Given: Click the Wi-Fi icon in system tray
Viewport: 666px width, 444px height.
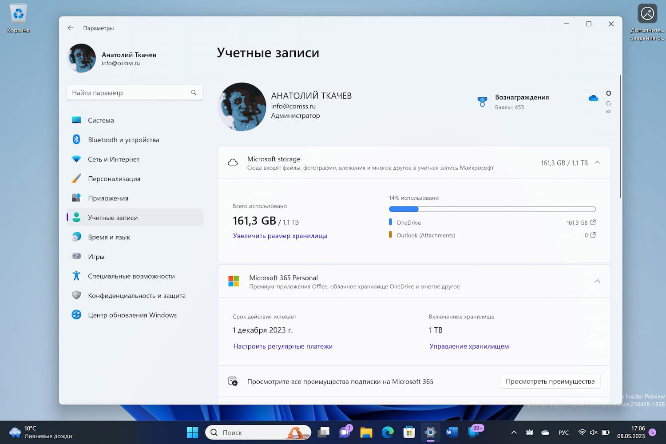Looking at the screenshot, I should pos(582,432).
